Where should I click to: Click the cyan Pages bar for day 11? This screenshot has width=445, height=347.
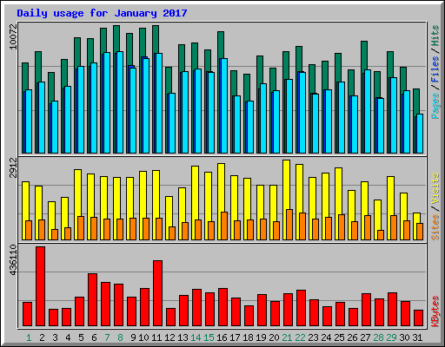(159, 103)
